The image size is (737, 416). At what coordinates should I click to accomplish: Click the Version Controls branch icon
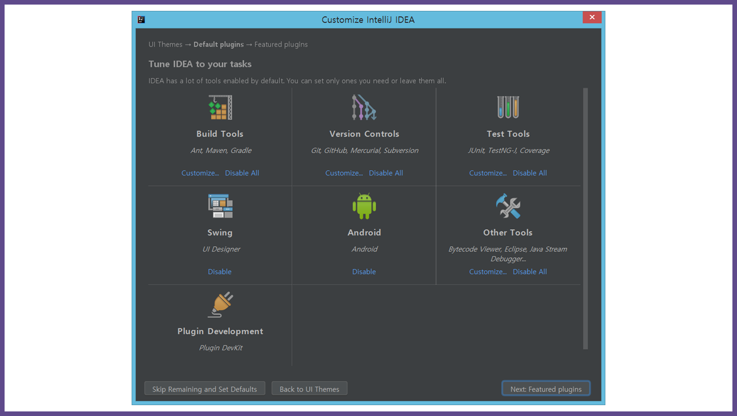point(364,107)
